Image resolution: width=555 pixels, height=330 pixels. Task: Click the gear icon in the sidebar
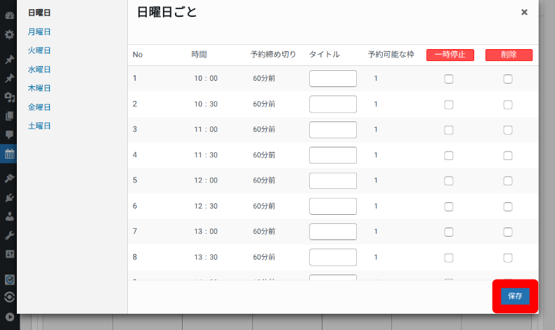point(10,34)
